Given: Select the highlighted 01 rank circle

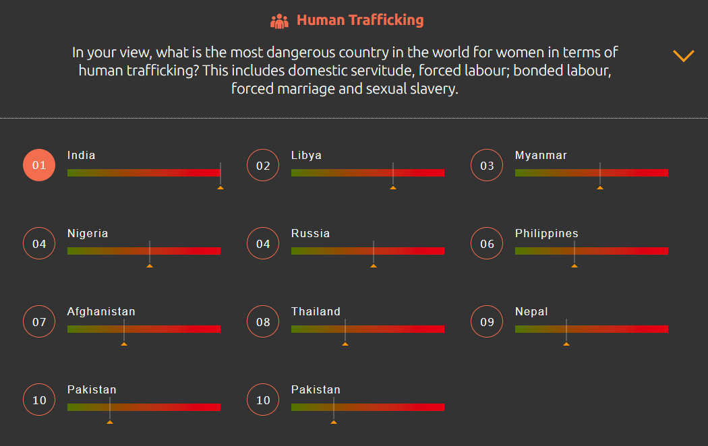Looking at the screenshot, I should pyautogui.click(x=39, y=166).
